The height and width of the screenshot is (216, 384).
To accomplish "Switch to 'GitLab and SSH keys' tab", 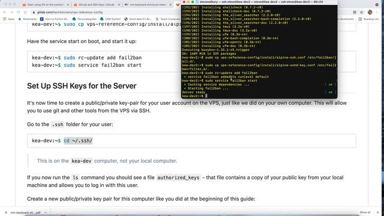I will point(97,5).
